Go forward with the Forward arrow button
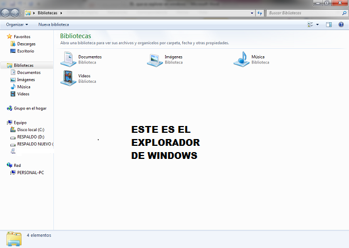The image size is (349, 248). coord(15,13)
